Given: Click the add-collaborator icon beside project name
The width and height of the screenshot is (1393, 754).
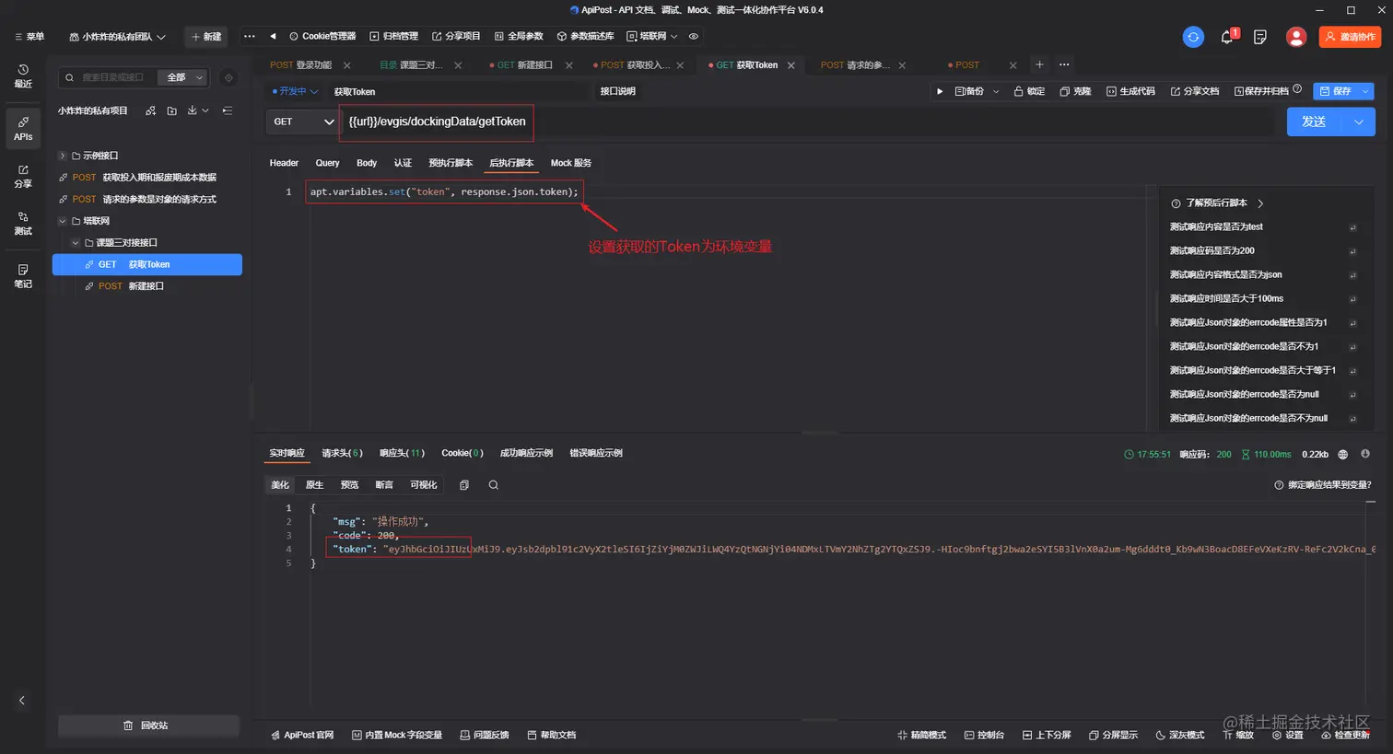Looking at the screenshot, I should 150,110.
